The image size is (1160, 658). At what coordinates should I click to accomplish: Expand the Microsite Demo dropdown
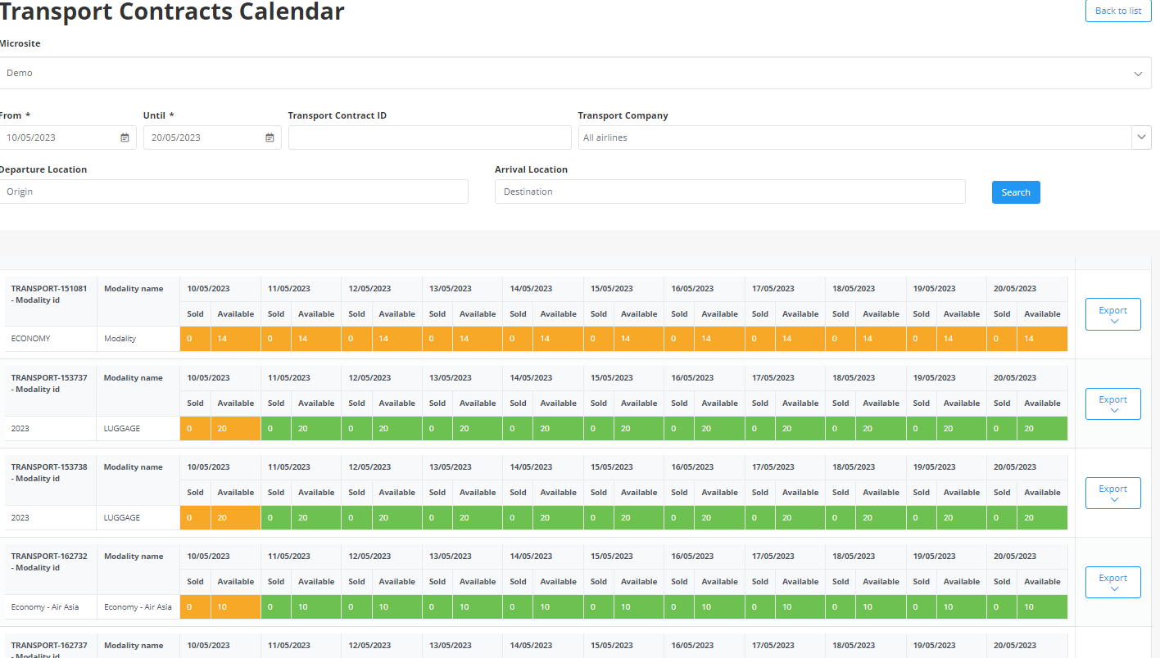pos(1137,74)
